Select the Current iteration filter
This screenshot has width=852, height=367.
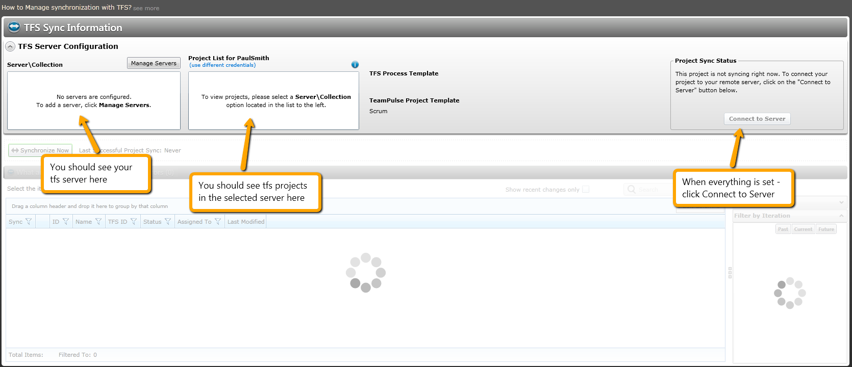(x=803, y=229)
